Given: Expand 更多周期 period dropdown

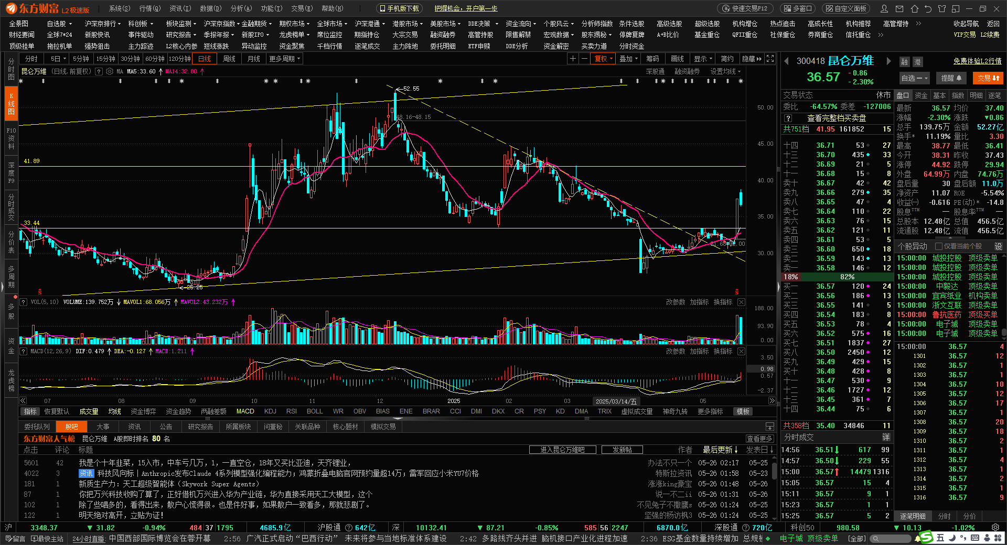Looking at the screenshot, I should (285, 59).
